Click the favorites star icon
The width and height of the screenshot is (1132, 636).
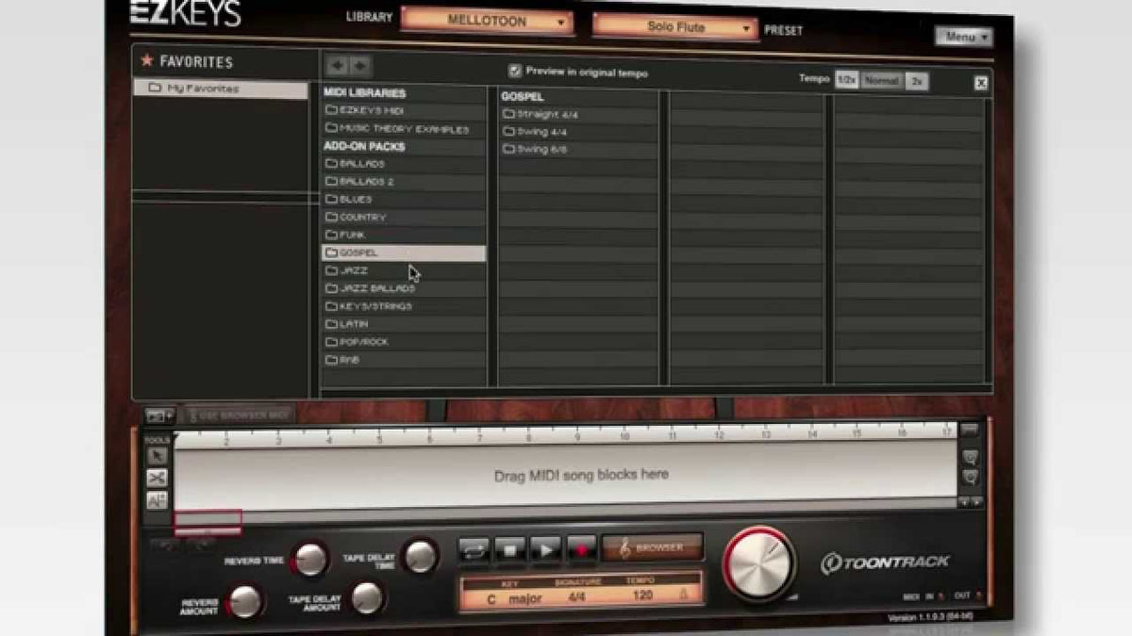coord(146,61)
